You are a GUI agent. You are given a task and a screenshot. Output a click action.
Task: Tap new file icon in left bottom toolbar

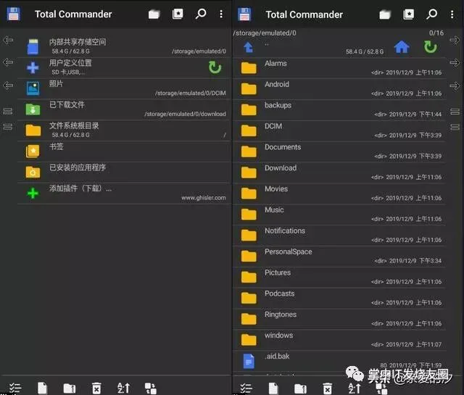tap(42, 388)
